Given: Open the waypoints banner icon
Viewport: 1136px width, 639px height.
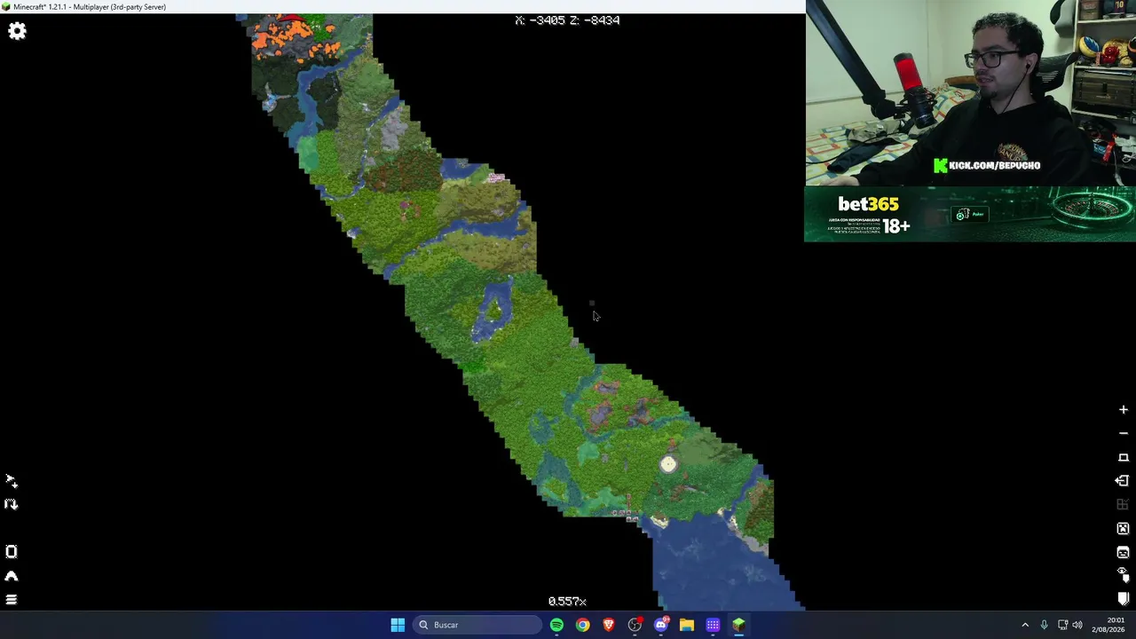Looking at the screenshot, I should 1123,599.
